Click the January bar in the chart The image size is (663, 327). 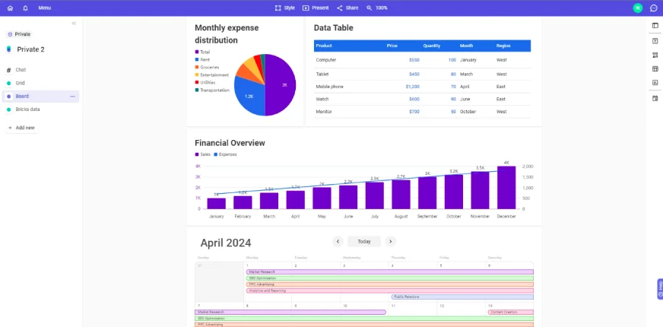point(217,204)
